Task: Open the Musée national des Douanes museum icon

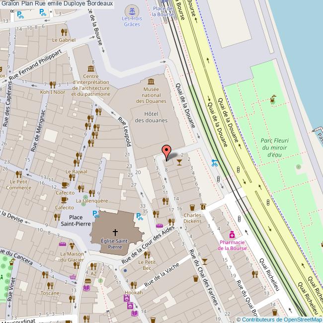Action: (x=151, y=81)
